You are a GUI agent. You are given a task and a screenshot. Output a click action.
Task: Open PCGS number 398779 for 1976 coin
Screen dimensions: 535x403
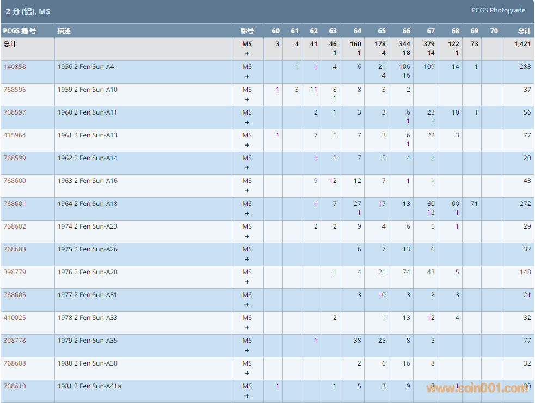click(x=15, y=272)
